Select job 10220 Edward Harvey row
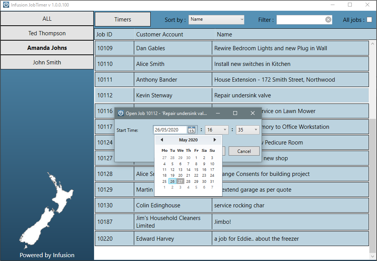Viewport: 377px width, 261px height. 232,239
